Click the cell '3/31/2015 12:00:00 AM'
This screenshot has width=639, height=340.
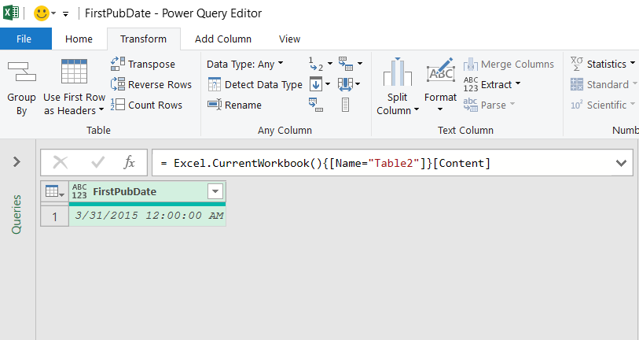coord(148,216)
